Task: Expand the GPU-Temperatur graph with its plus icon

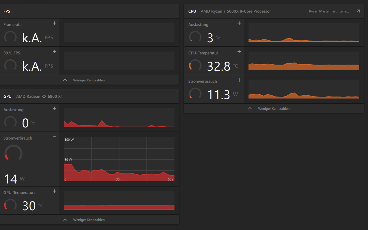Action: pyautogui.click(x=54, y=191)
